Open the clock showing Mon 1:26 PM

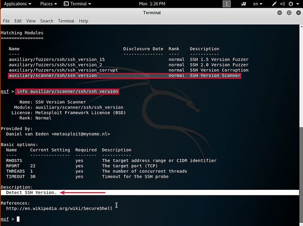pyautogui.click(x=151, y=4)
